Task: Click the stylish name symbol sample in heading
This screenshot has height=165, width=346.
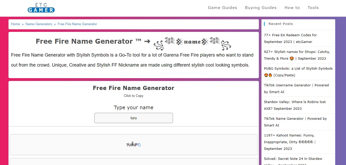Action: point(192,43)
